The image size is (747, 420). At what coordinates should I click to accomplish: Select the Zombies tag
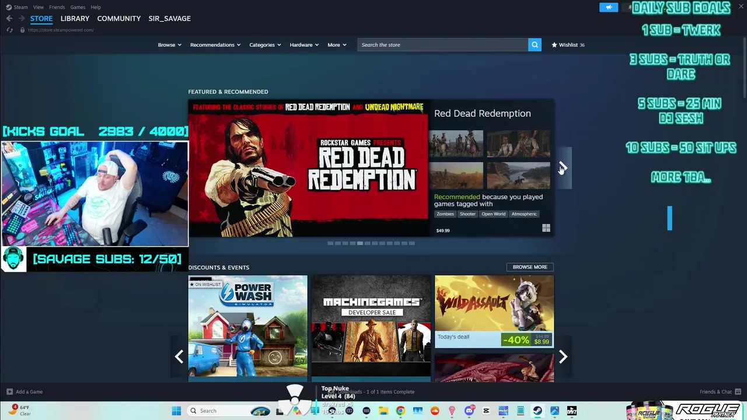pyautogui.click(x=445, y=214)
